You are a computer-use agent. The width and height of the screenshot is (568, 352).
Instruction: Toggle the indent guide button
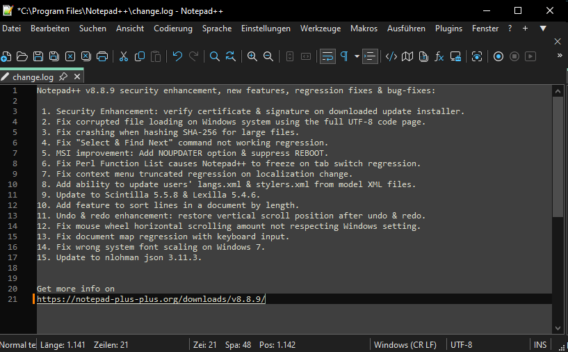click(x=370, y=56)
